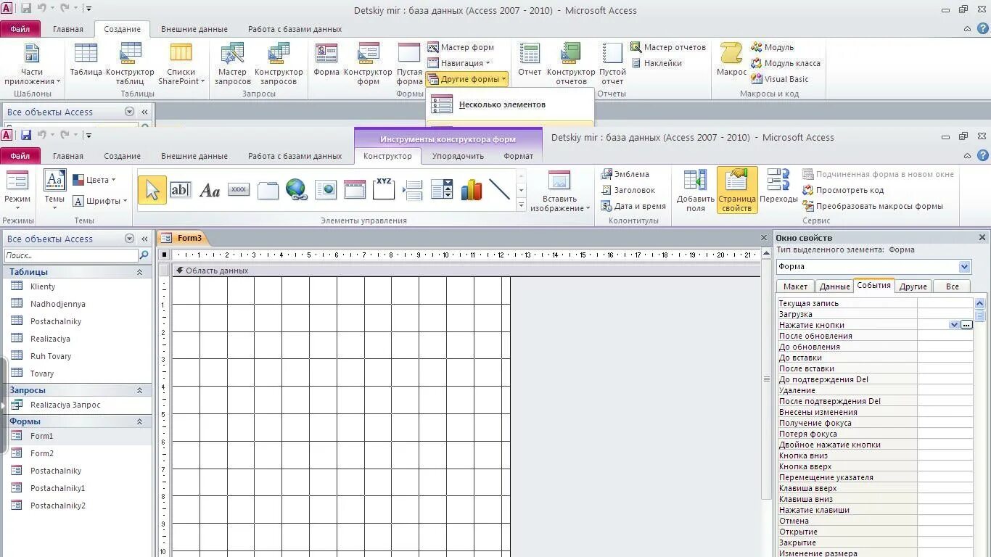Click the Поиск search field

[x=70, y=255]
